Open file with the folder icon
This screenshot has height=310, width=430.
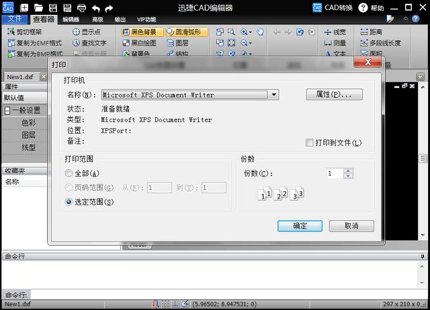coord(38,8)
